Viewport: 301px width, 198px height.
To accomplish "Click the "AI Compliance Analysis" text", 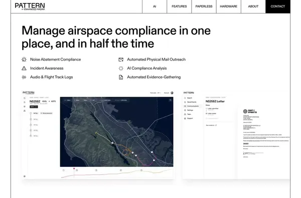I will tap(147, 68).
